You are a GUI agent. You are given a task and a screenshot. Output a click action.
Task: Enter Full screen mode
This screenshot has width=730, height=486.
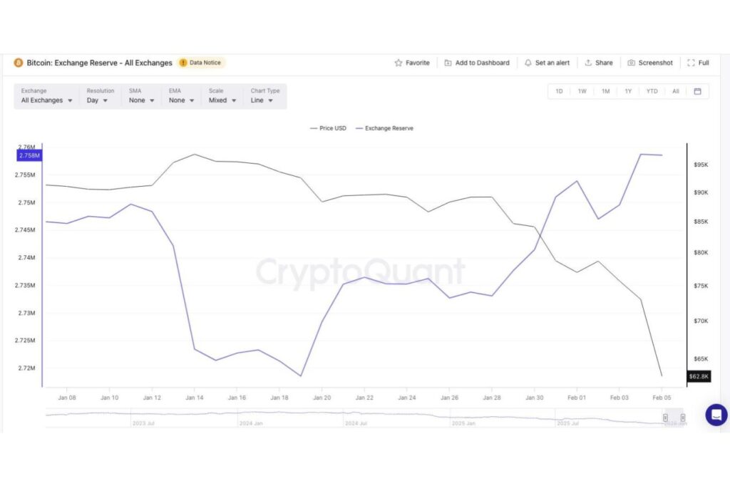[x=691, y=63]
